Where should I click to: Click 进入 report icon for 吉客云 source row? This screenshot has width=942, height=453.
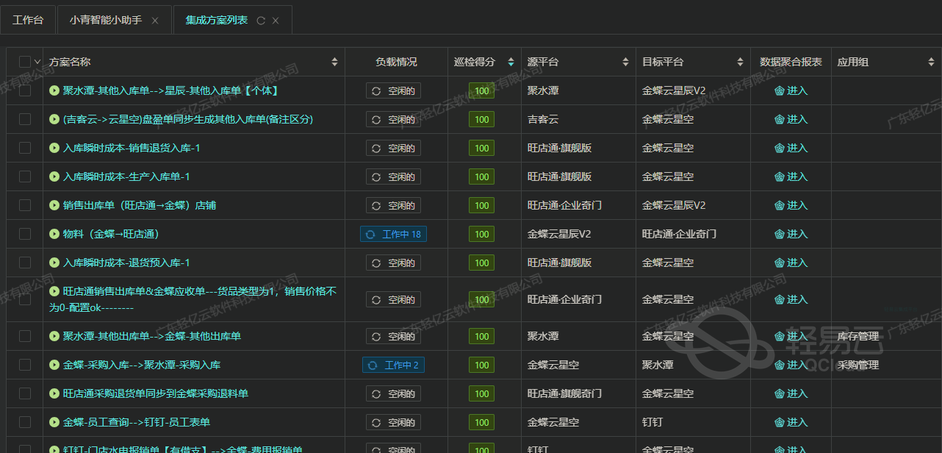780,119
